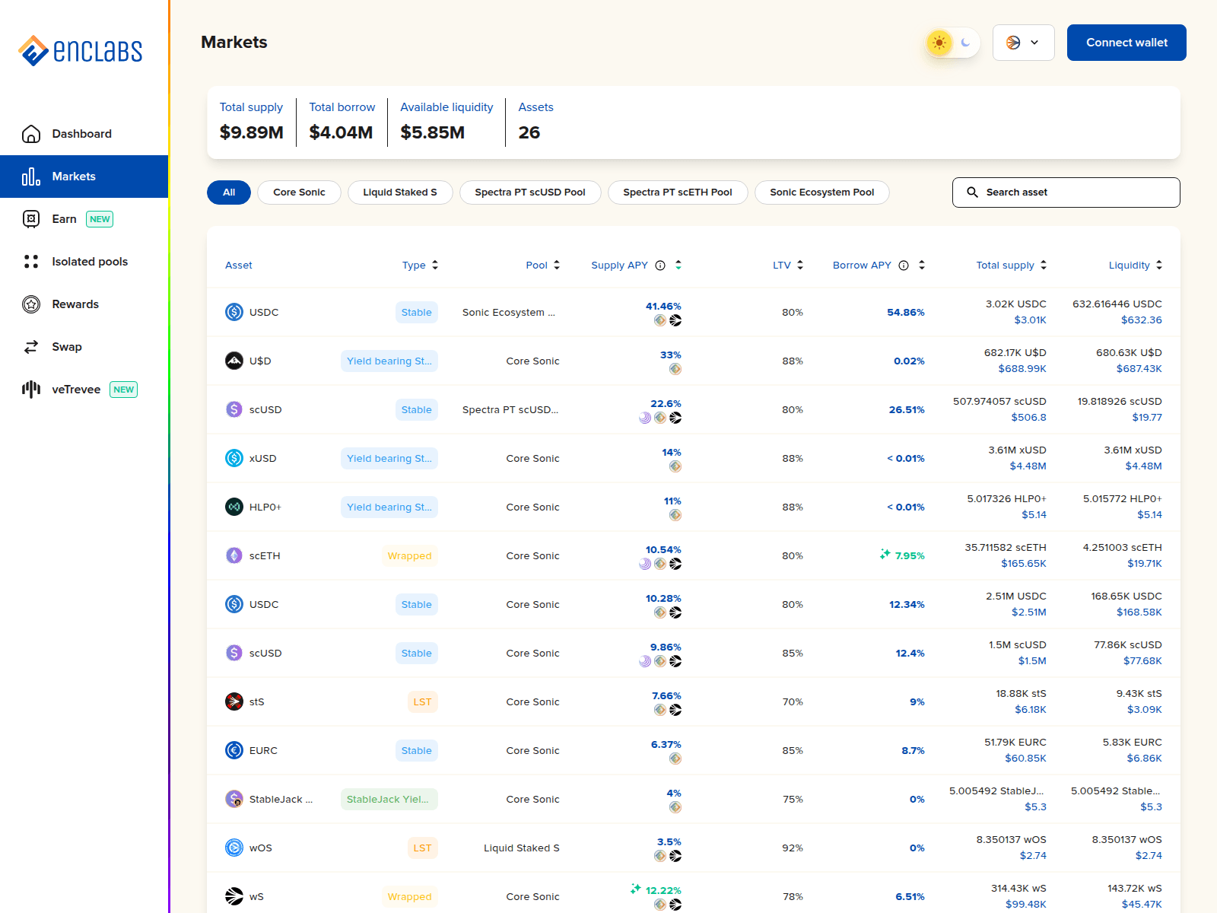Click the sparkle icon beside 7.95% borrow APY
The width and height of the screenshot is (1217, 913).
pos(885,554)
